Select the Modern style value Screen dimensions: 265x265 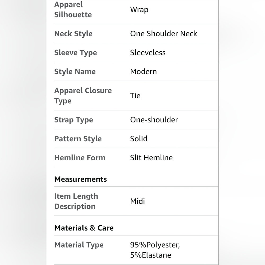pos(143,72)
